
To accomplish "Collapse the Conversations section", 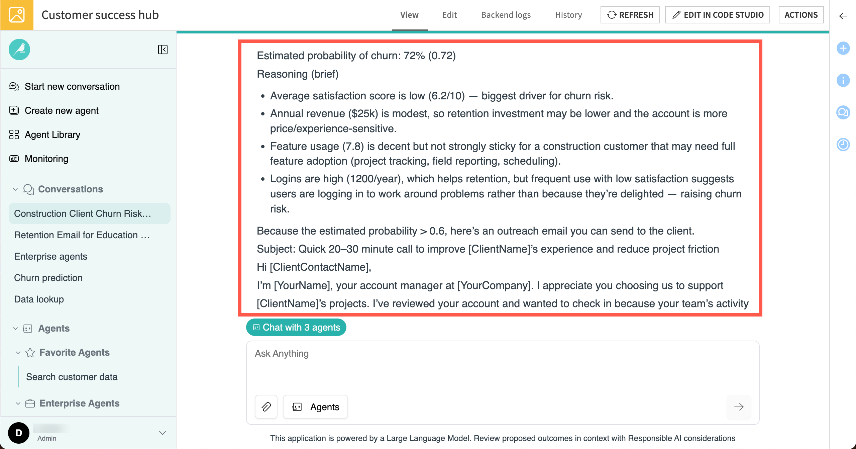I will [15, 189].
